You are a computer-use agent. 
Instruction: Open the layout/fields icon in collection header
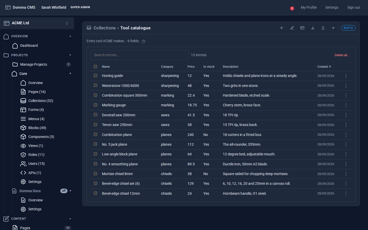pos(302,28)
